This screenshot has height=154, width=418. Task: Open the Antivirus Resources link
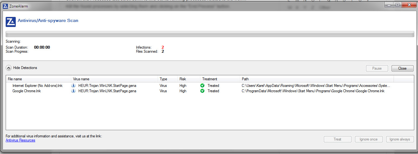(x=20, y=140)
